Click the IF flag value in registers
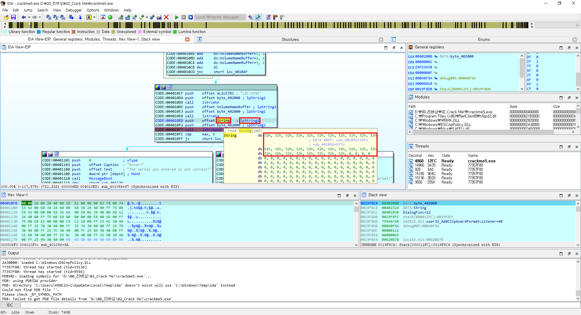This screenshot has width=581, height=315. click(x=537, y=61)
